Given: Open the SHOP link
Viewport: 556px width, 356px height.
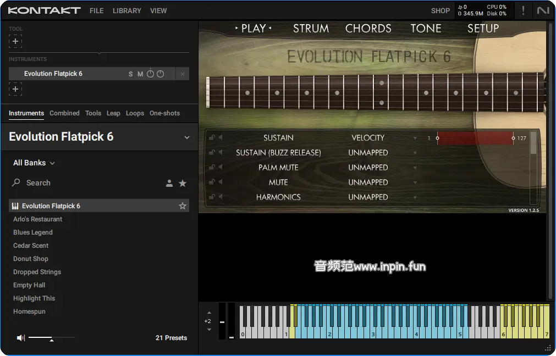Looking at the screenshot, I should [440, 10].
